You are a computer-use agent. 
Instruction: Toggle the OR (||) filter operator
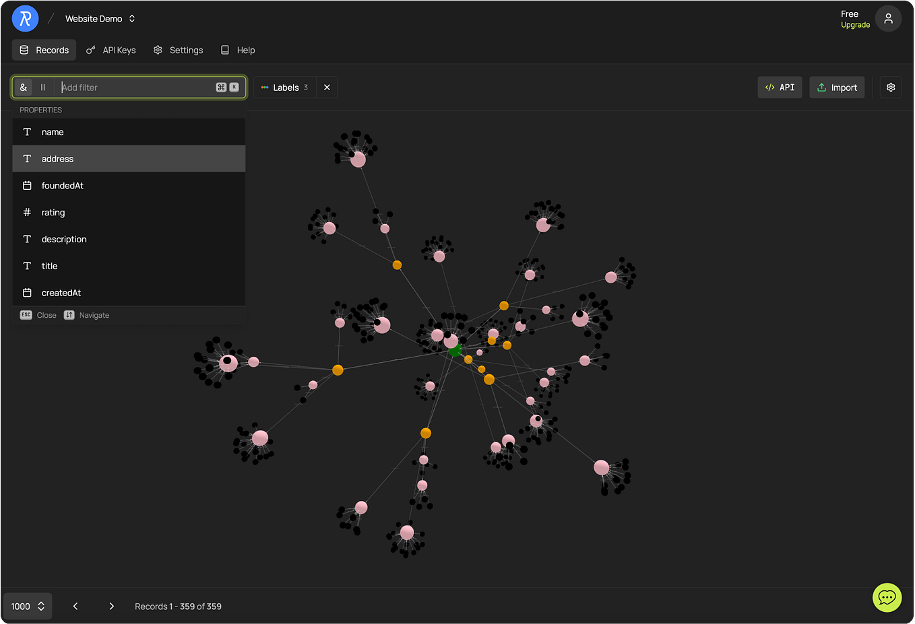tap(42, 87)
